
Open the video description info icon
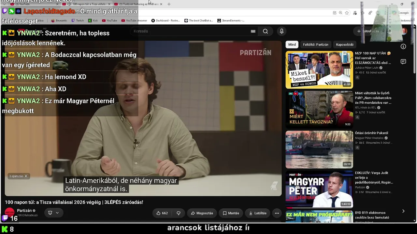click(403, 46)
